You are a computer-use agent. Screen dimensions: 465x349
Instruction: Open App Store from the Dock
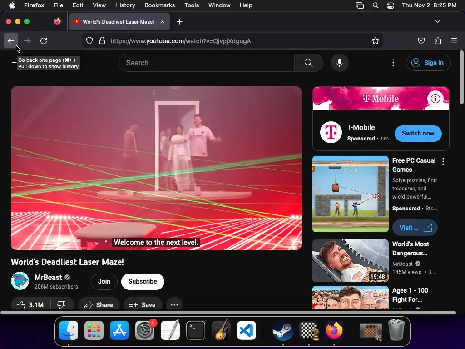119,330
